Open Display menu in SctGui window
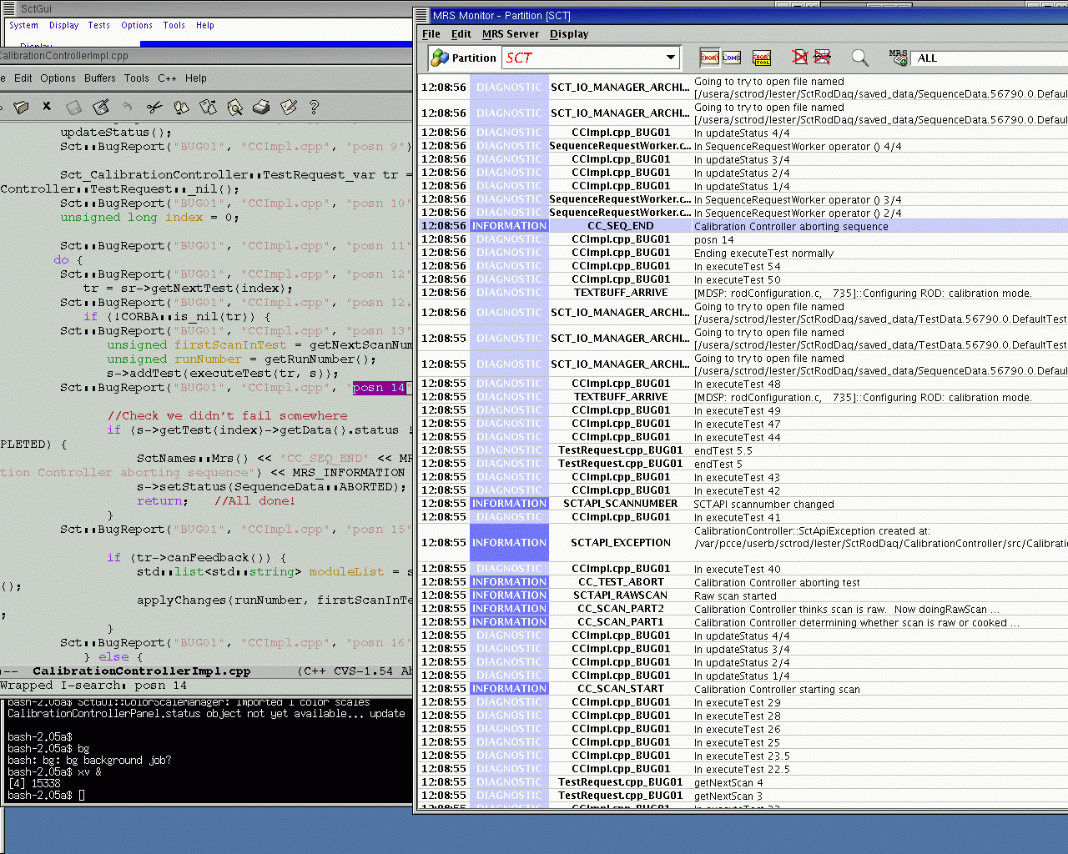The width and height of the screenshot is (1068, 854). click(64, 25)
